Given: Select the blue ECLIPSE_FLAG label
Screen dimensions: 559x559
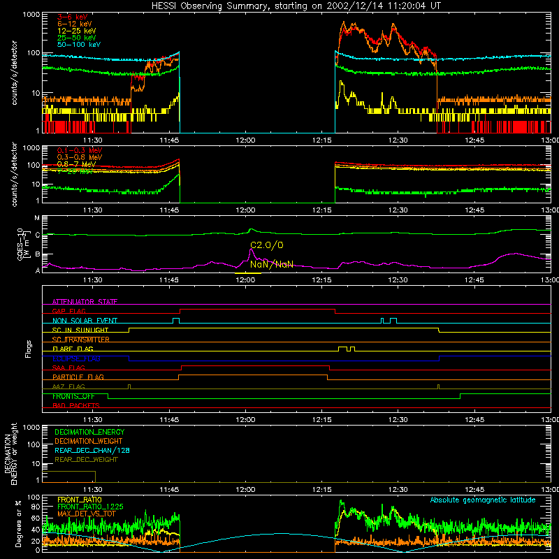Looking at the screenshot, I should point(76,358).
